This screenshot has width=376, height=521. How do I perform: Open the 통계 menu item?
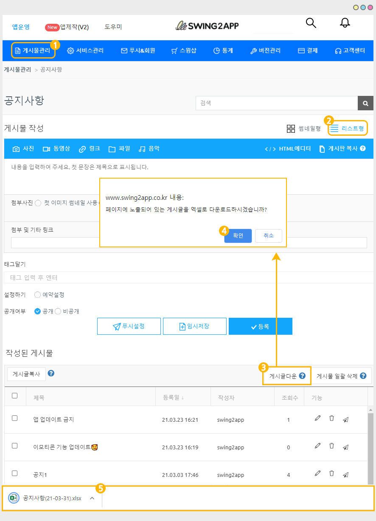coord(223,50)
